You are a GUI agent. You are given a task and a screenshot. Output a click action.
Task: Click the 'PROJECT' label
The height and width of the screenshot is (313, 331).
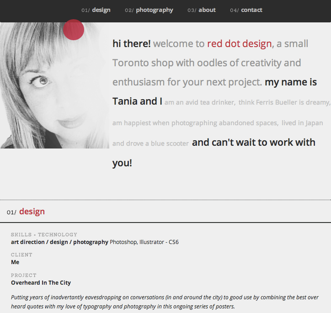(24, 275)
